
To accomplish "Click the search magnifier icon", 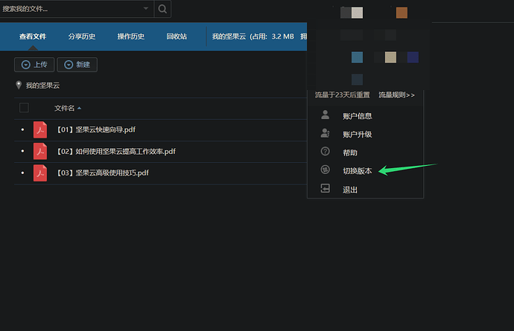I will point(162,9).
